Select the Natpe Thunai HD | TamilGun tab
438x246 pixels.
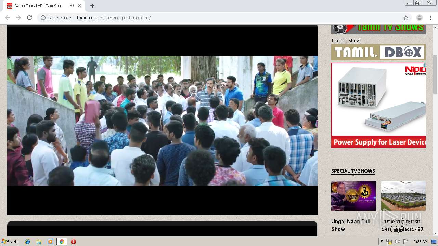point(44,6)
